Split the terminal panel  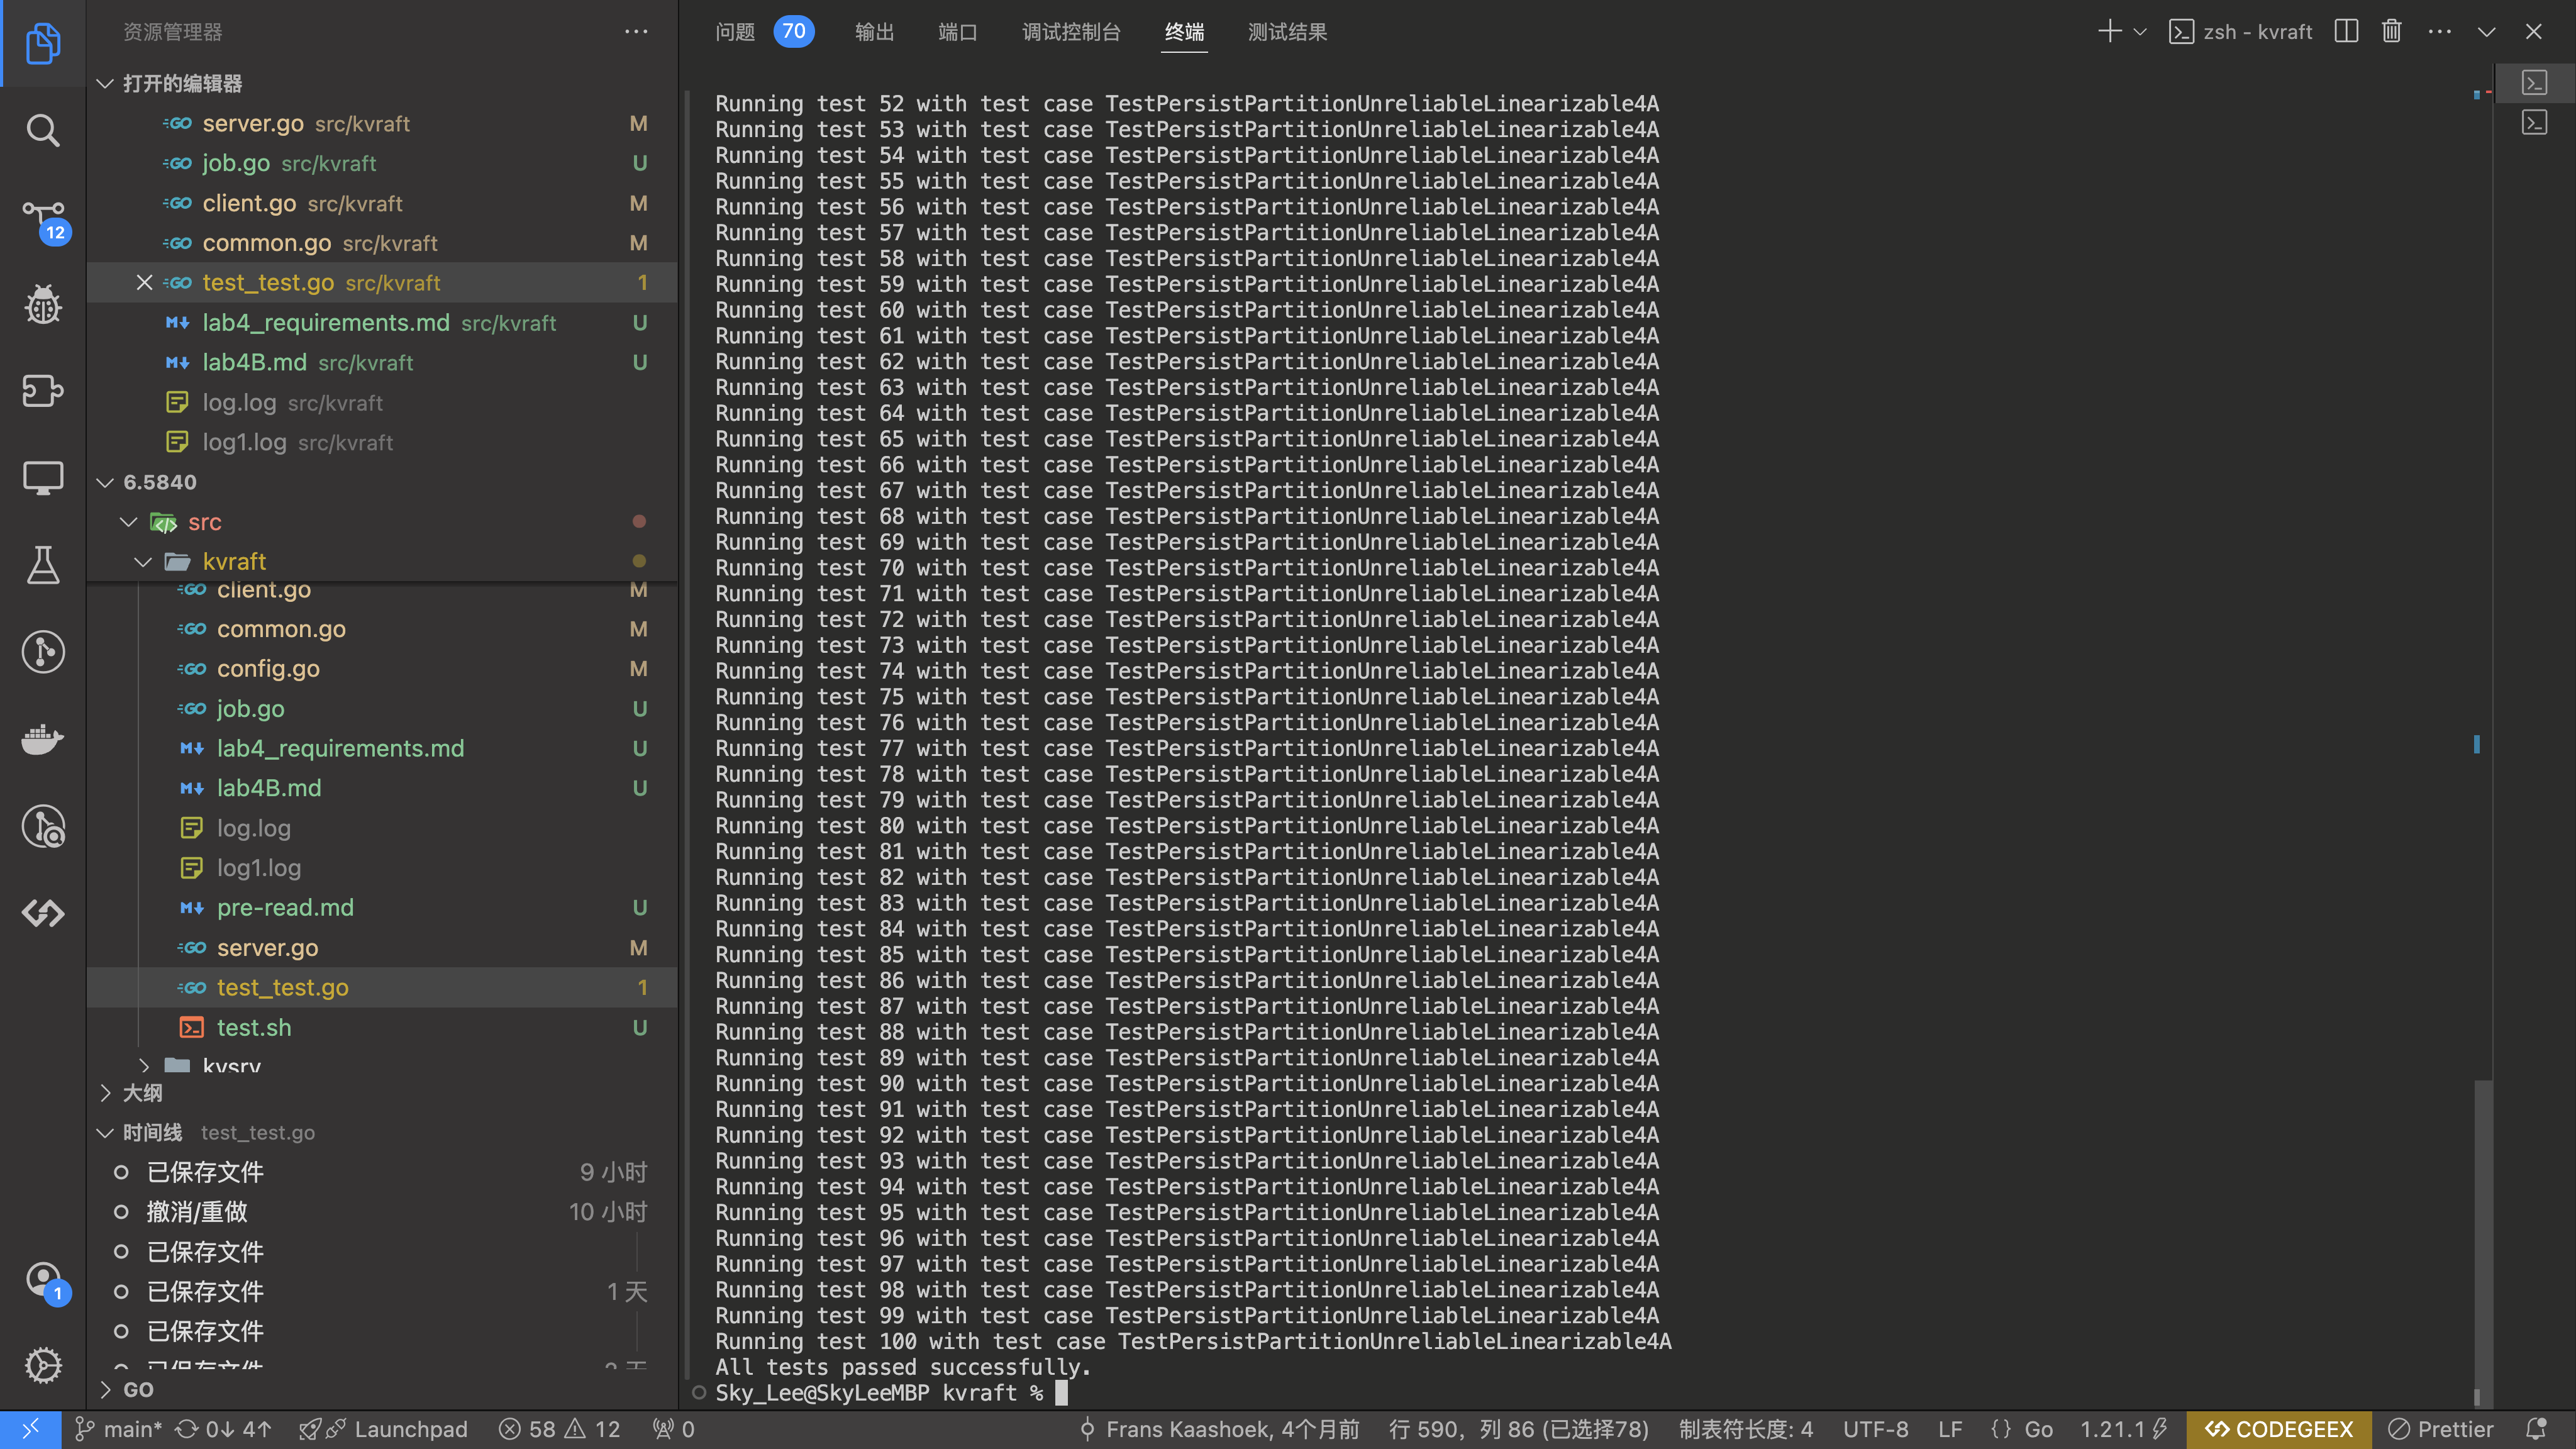click(2346, 32)
